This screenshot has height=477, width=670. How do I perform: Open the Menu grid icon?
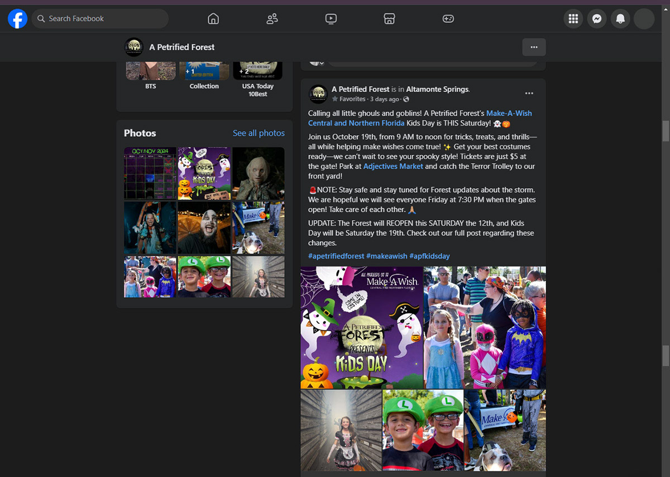click(x=573, y=18)
